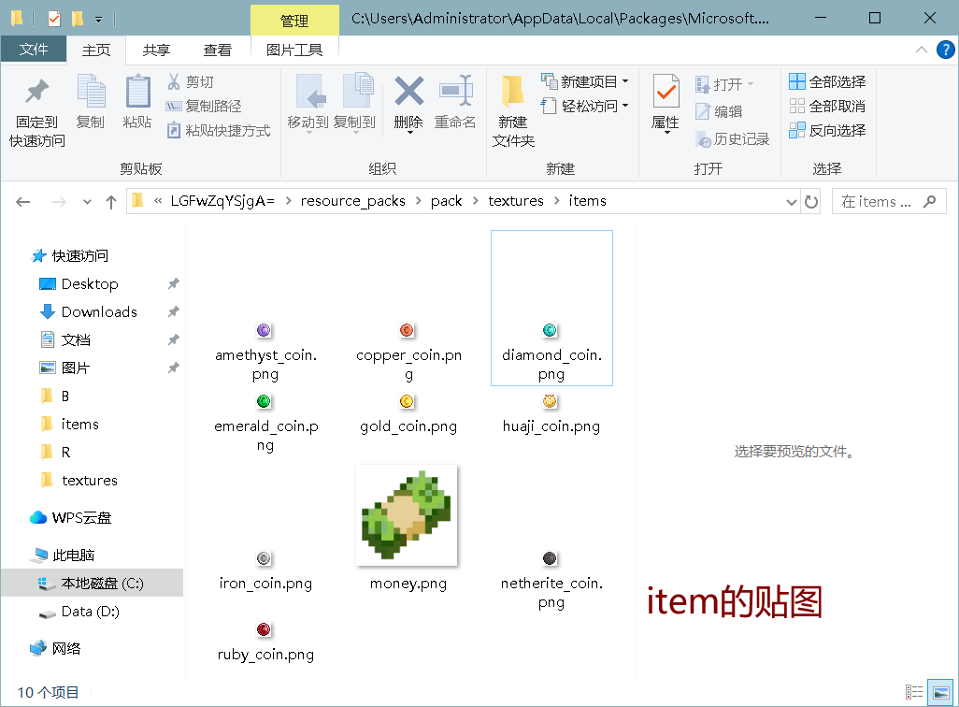959x707 pixels.
Task: Click the Back navigation arrow
Action: click(x=23, y=202)
